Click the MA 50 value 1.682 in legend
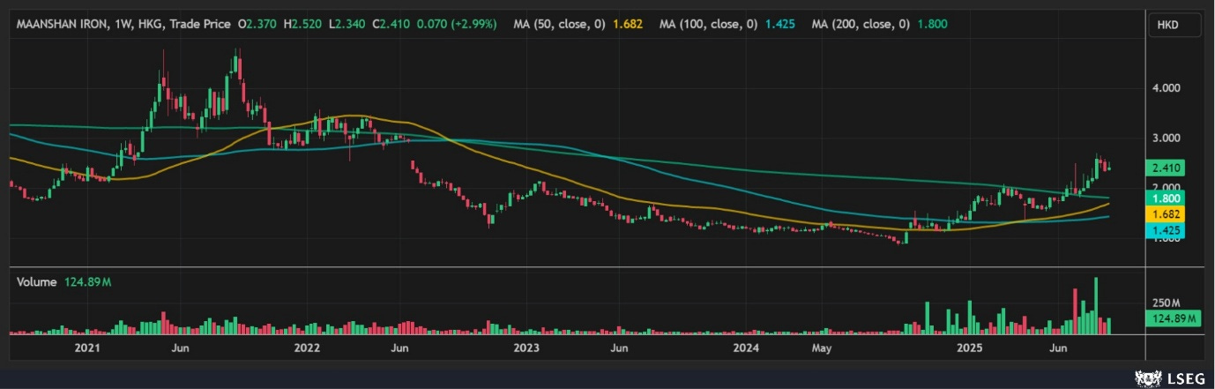The image size is (1215, 389). [x=629, y=24]
